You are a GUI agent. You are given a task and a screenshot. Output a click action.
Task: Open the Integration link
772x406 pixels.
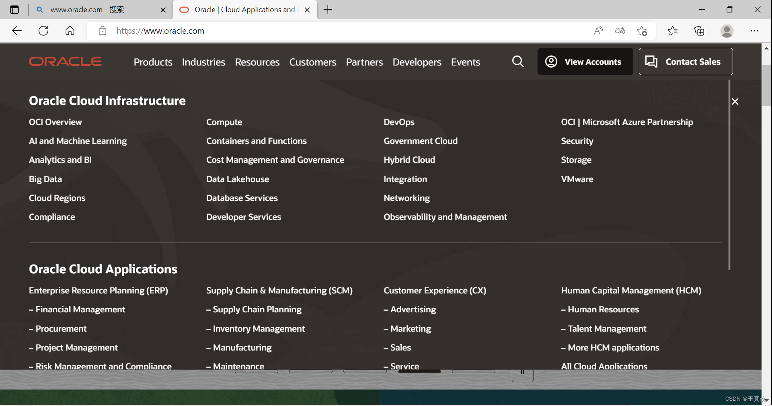pyautogui.click(x=405, y=179)
